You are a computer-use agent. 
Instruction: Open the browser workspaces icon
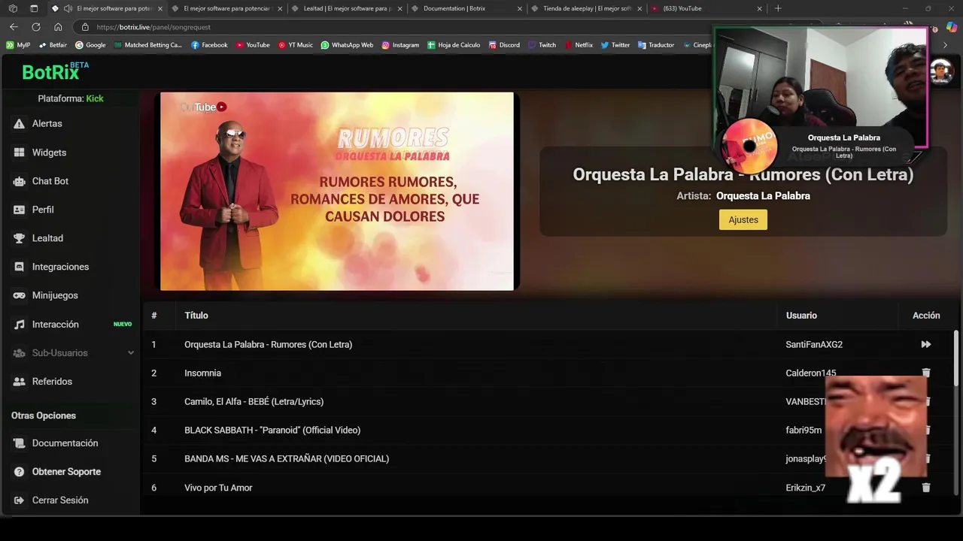click(x=13, y=8)
